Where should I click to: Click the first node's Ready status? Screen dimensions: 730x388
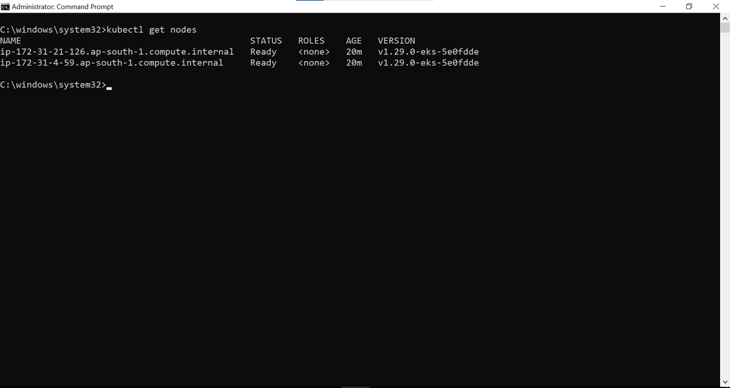coord(263,52)
